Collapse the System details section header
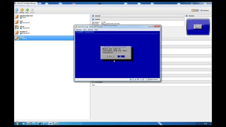Screen dimensions: 226x127 [x=137, y=19]
